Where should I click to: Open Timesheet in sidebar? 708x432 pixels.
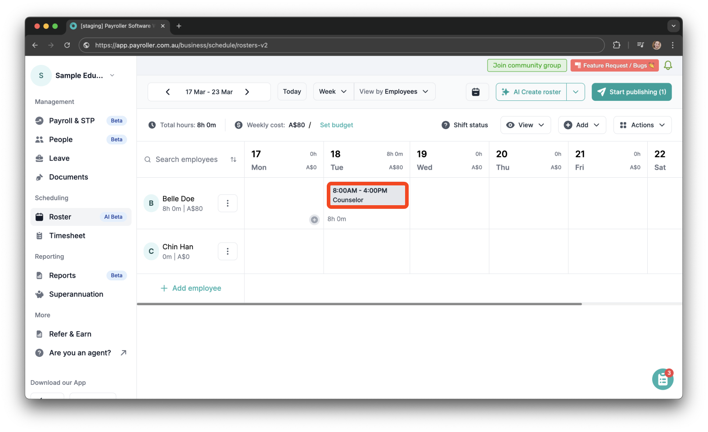[x=81, y=236]
